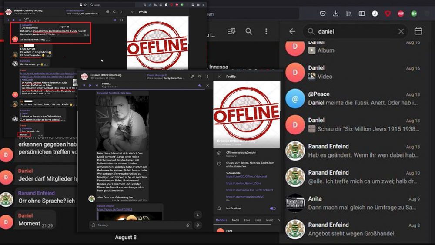Viewport: 435px width, 245px height.
Task: Open three-dot menu in upper-left window header
Action: tap(121, 12)
